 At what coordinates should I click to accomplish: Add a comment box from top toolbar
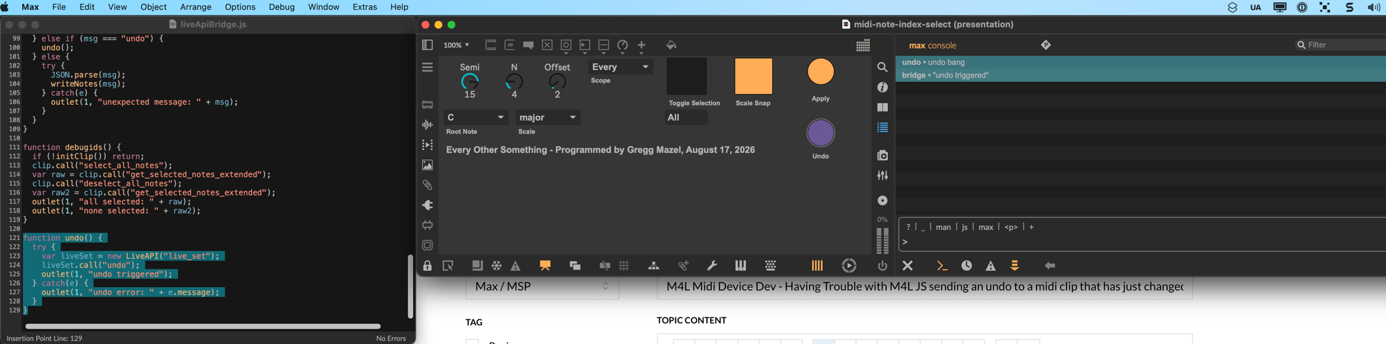click(x=529, y=45)
